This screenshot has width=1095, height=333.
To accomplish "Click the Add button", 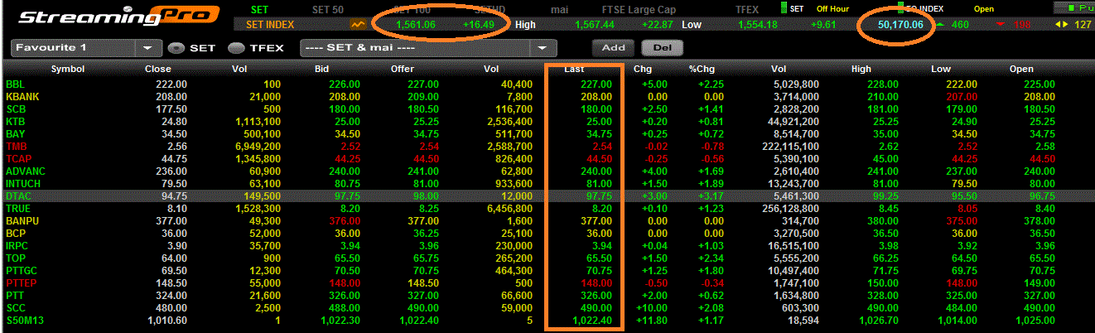I will [613, 48].
